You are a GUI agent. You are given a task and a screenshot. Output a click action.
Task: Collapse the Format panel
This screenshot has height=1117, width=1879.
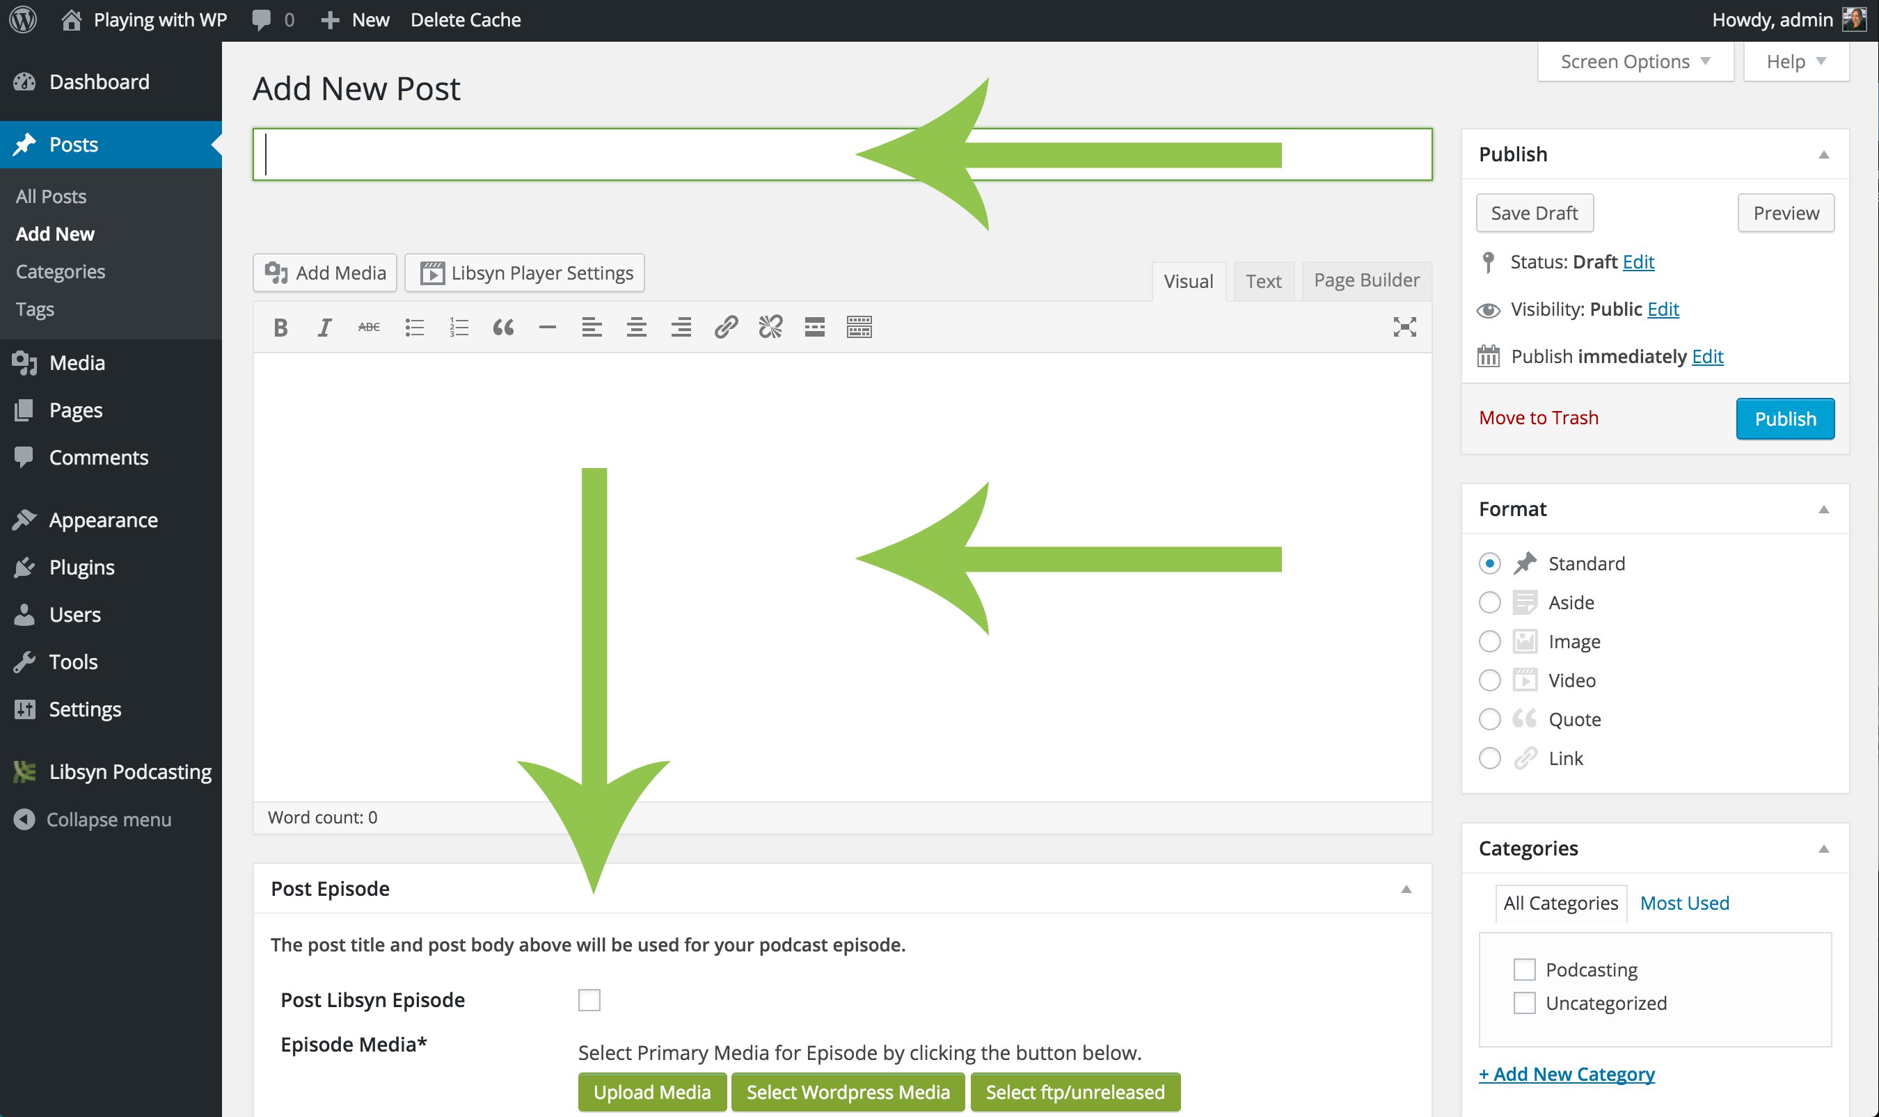(1823, 509)
